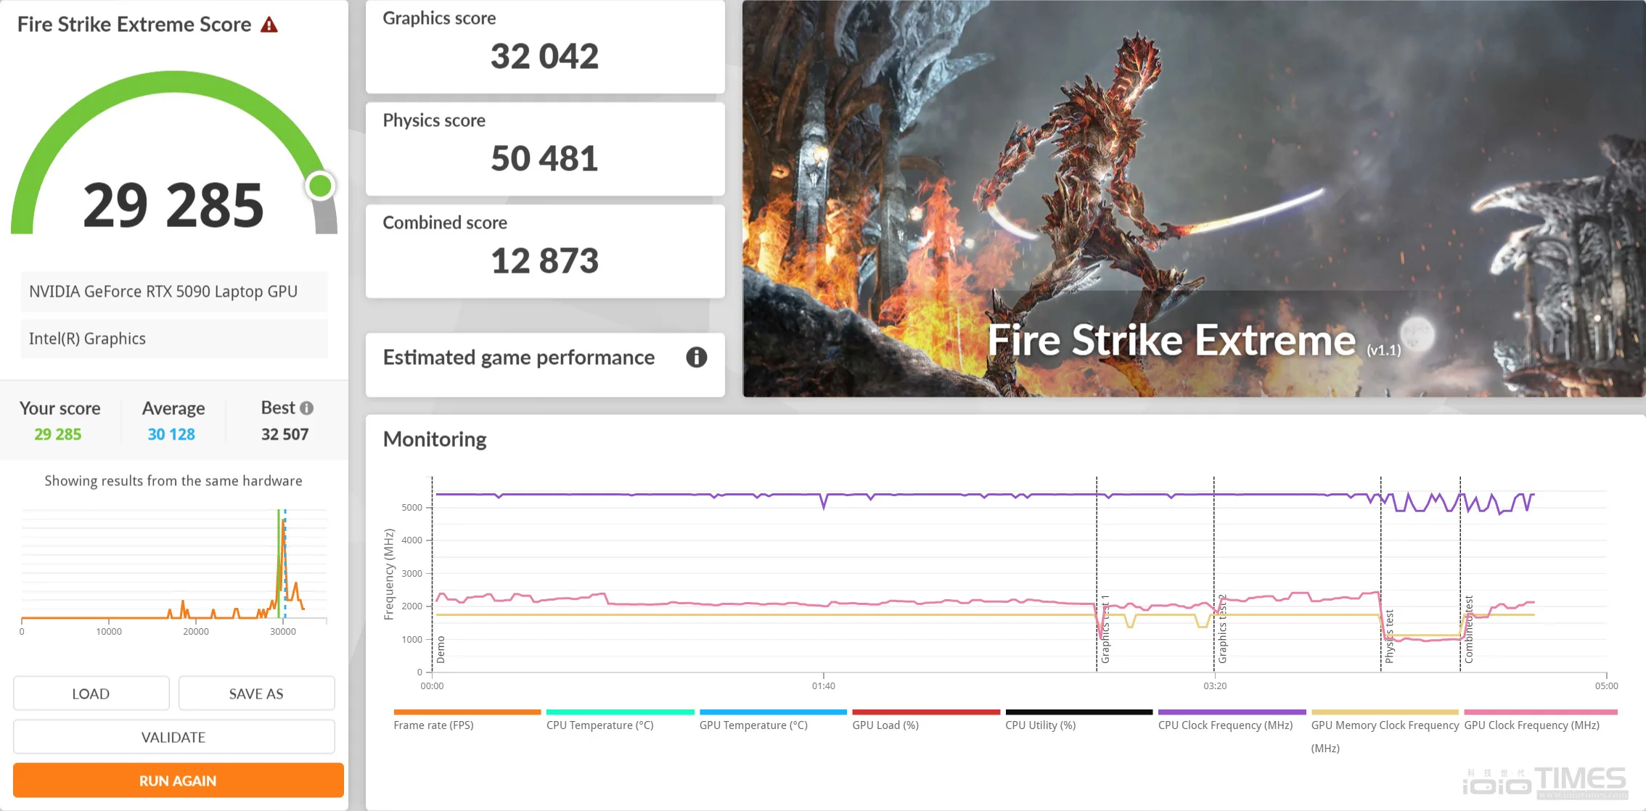Click the Average score value 30 128

pos(171,435)
